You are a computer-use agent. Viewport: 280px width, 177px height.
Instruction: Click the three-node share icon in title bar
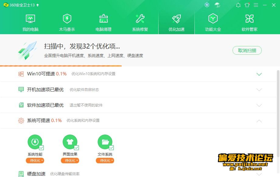pos(238,5)
